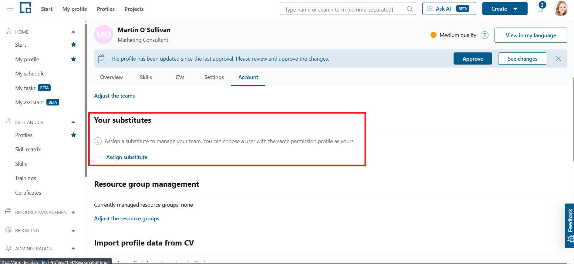Collapse the HOME section

click(x=73, y=32)
